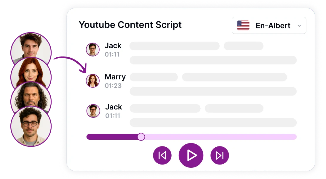Click the US flag icon

(243, 26)
